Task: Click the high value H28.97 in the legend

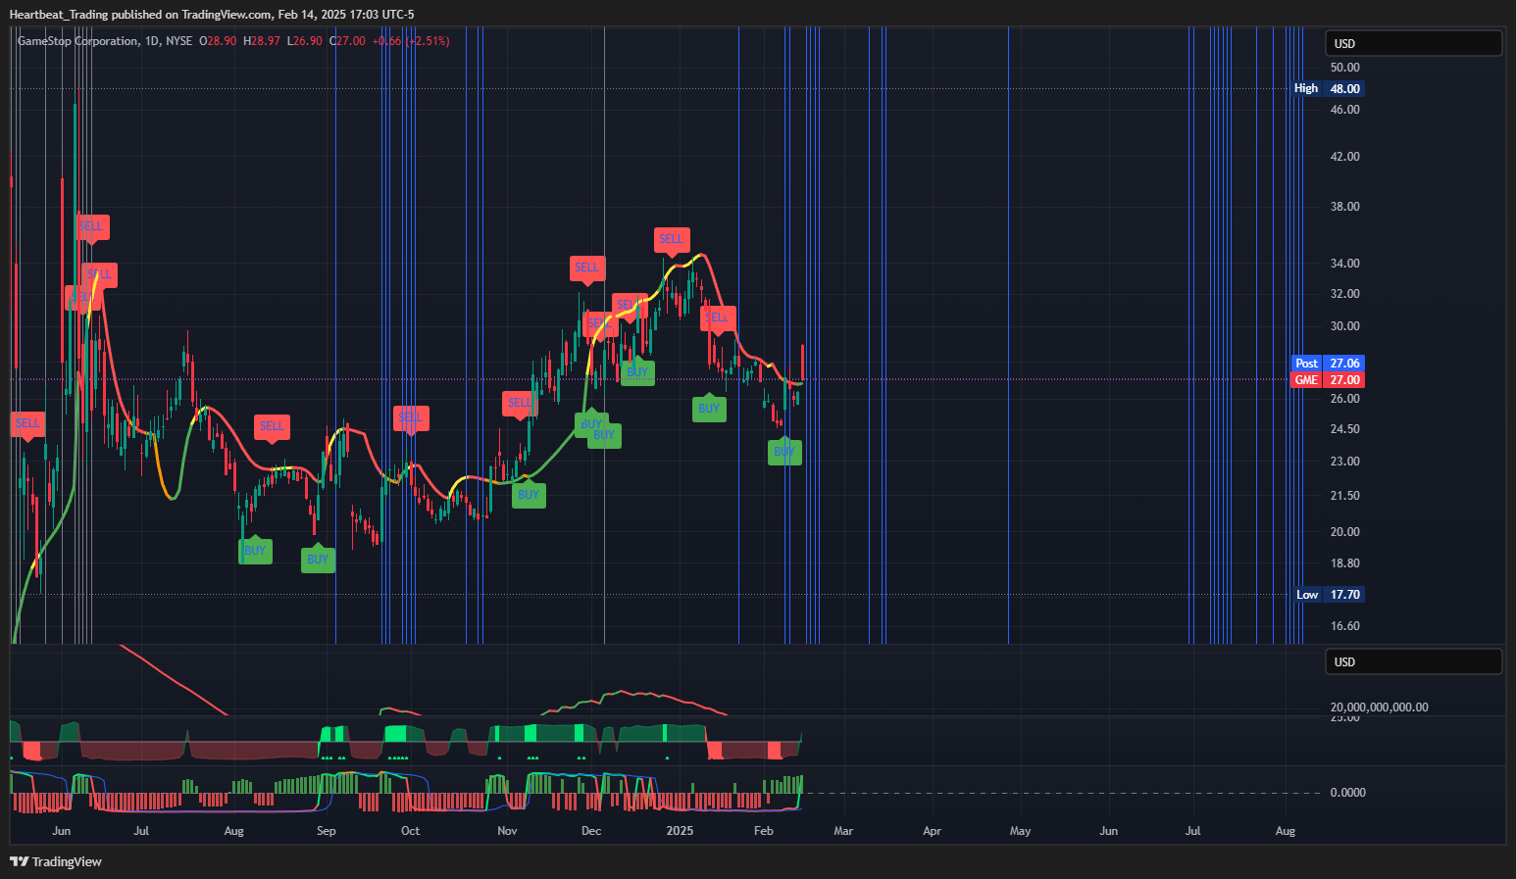Action: [x=262, y=41]
